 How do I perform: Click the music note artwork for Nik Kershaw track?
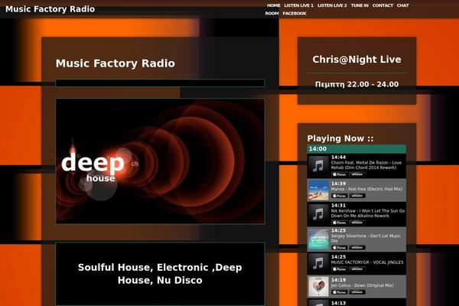coord(318,214)
